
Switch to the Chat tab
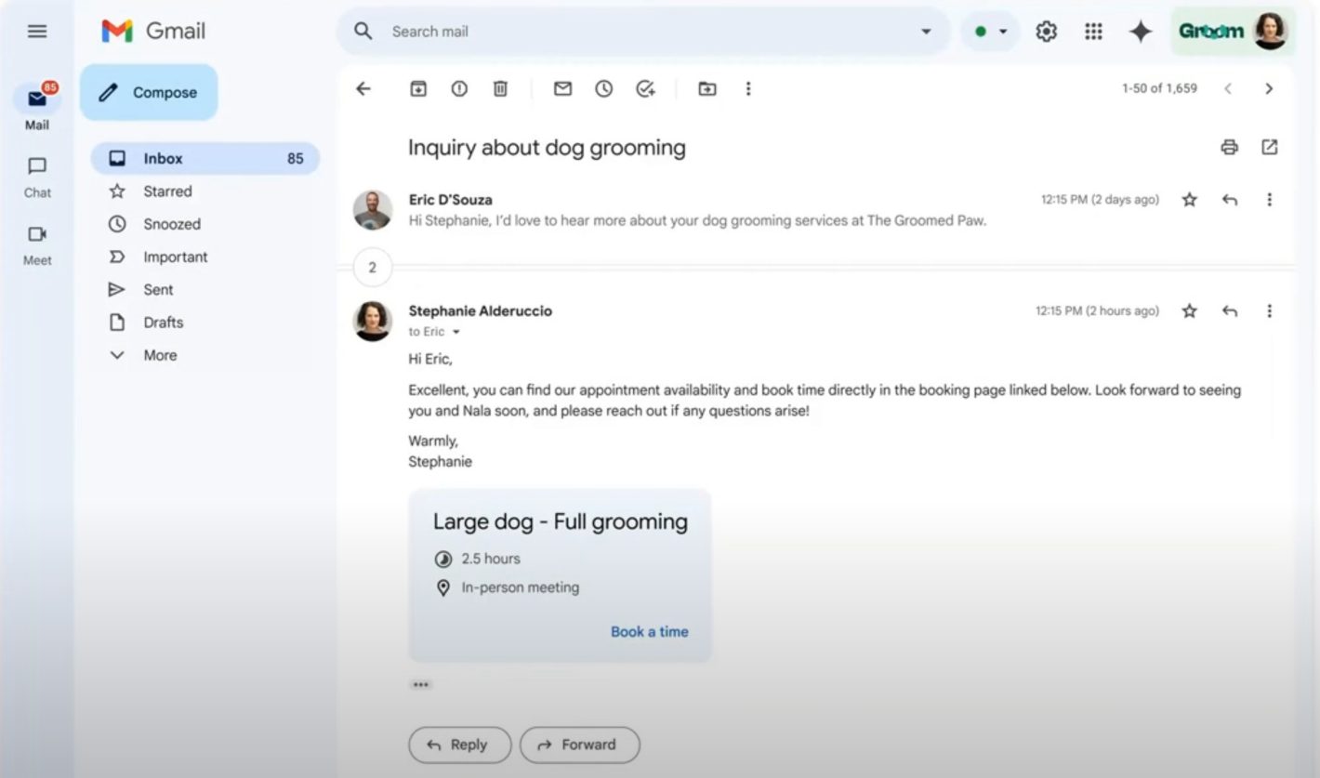coord(37,177)
